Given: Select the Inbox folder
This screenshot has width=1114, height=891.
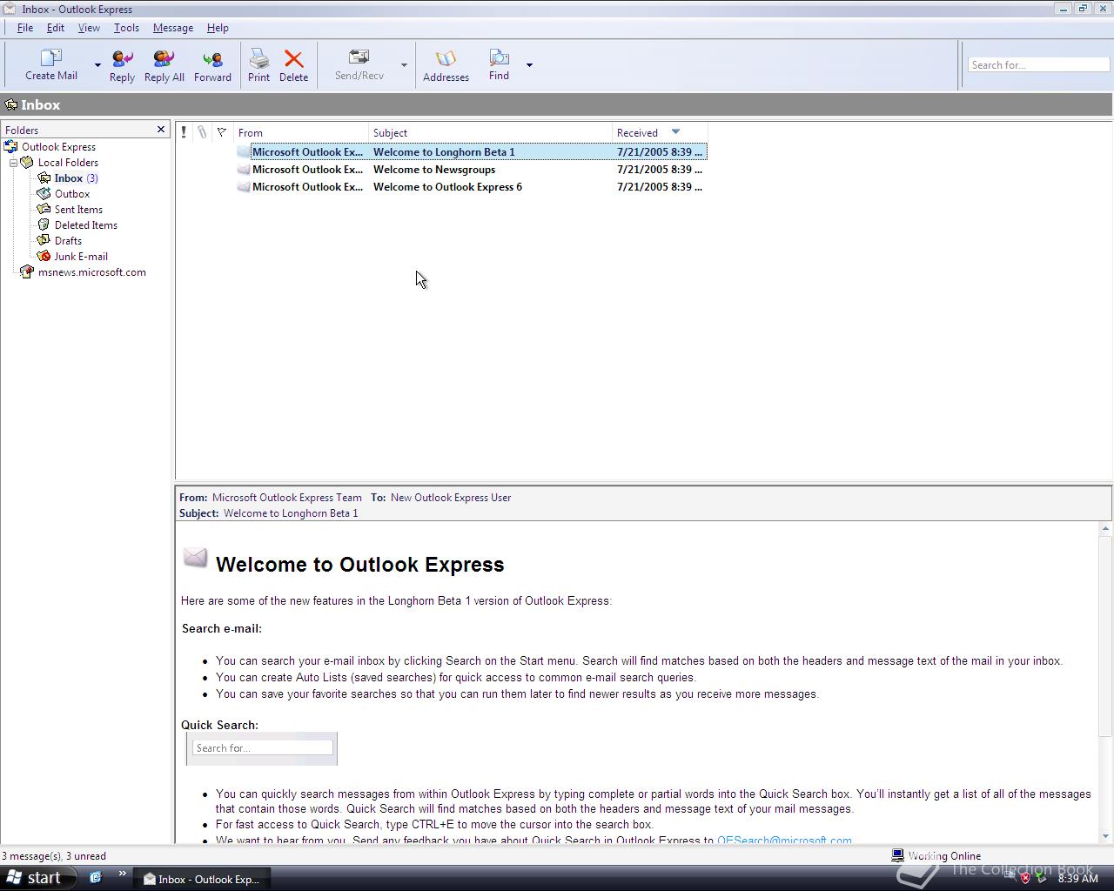Looking at the screenshot, I should [x=69, y=178].
